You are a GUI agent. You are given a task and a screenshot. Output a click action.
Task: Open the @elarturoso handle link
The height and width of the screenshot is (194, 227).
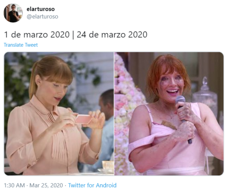tap(43, 17)
